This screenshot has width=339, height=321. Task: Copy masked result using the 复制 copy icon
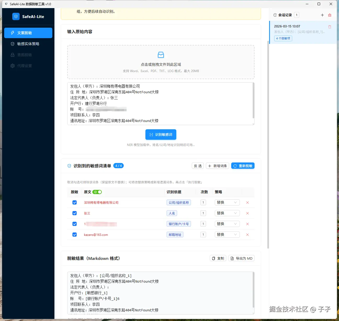[213, 258]
